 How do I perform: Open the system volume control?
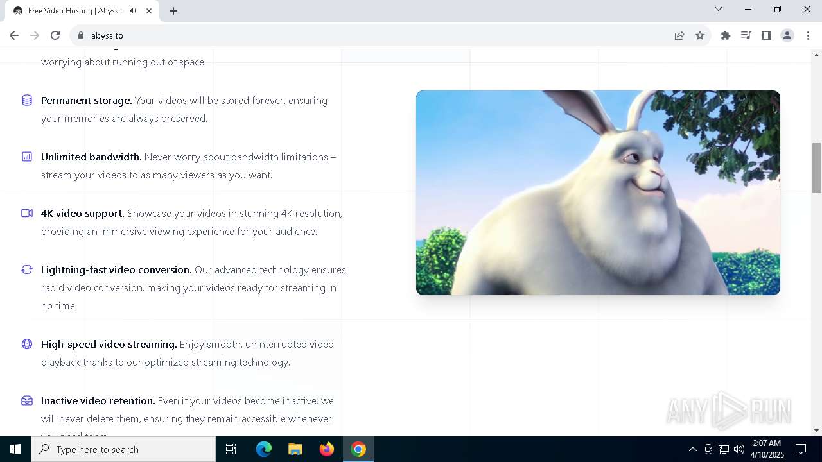739,449
